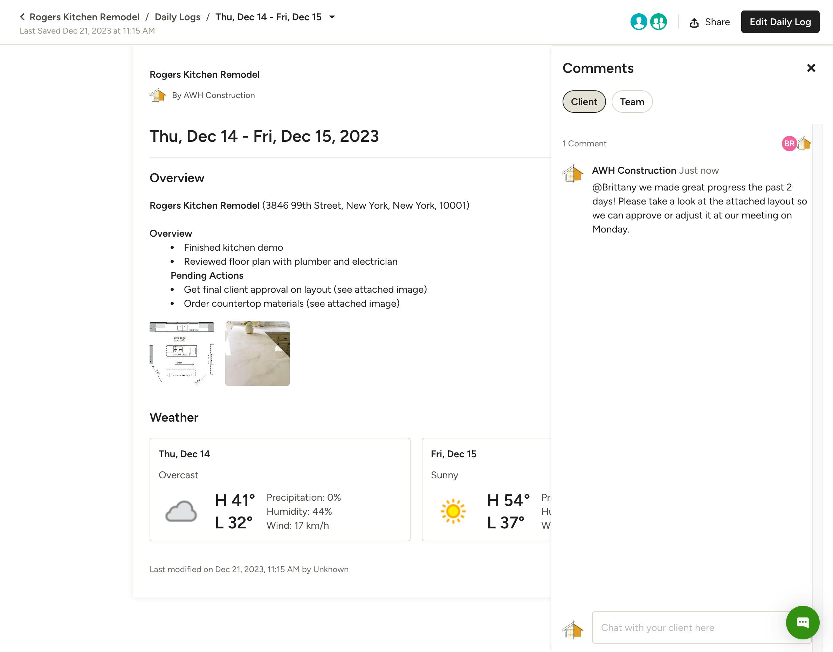Switch comments to the Team filter

[x=632, y=102]
